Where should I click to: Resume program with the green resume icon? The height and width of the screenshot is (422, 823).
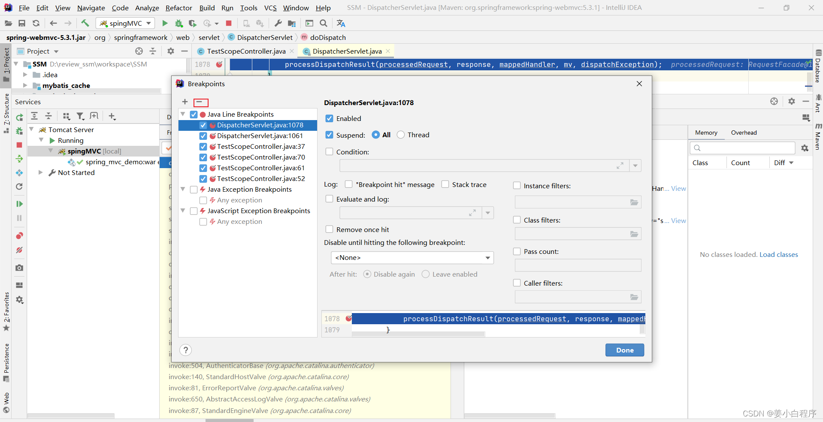pyautogui.click(x=19, y=204)
